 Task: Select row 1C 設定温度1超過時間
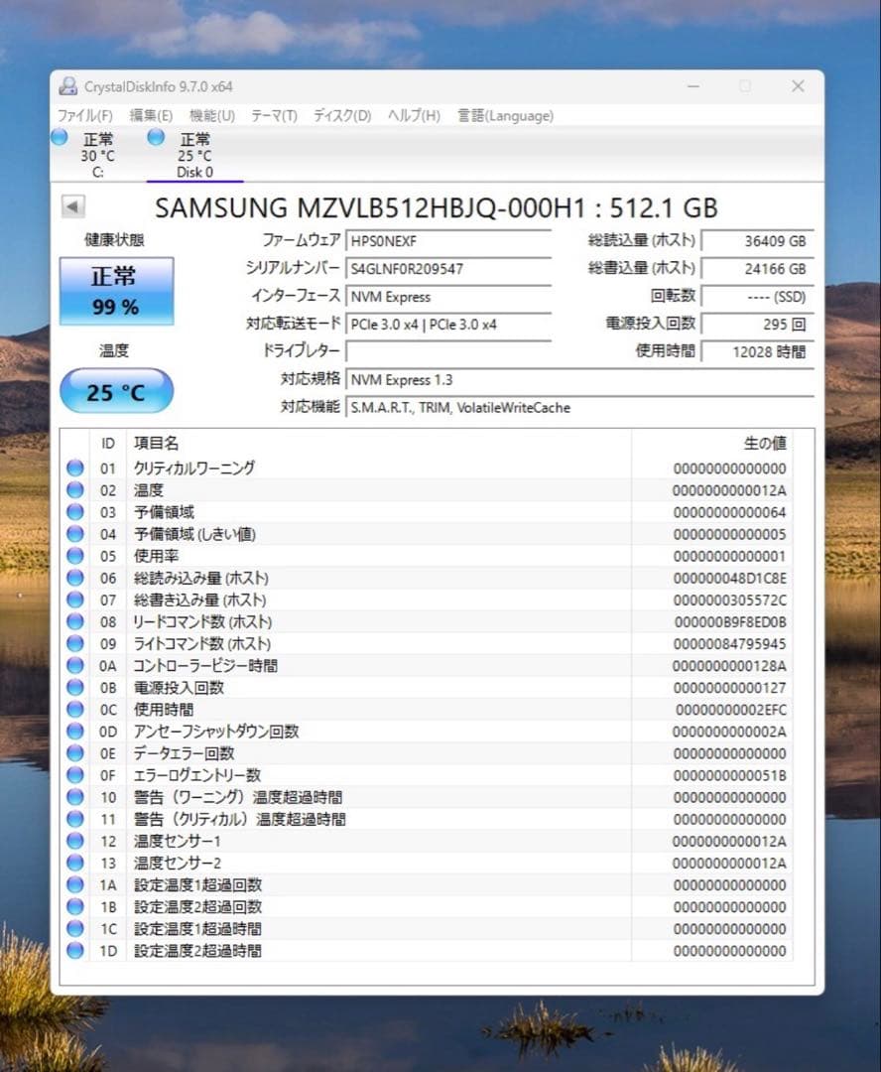click(x=428, y=928)
